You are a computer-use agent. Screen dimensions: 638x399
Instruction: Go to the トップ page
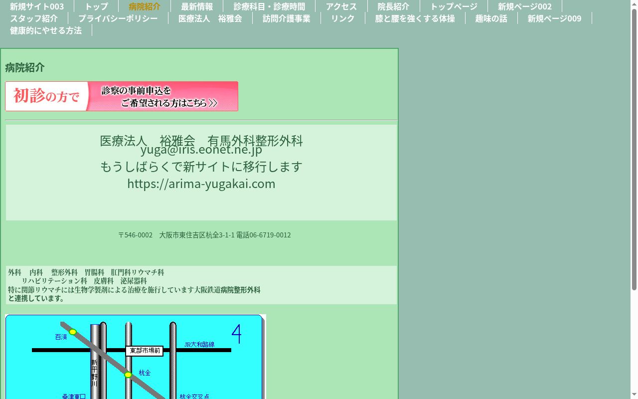click(x=96, y=6)
